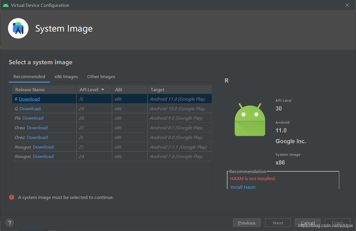Viewport: 356px width, 231px height.
Task: Select the Android 7.1.1 (Google Play) cell
Action: [180, 147]
